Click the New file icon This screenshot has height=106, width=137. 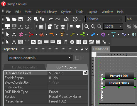[x=8, y=19]
